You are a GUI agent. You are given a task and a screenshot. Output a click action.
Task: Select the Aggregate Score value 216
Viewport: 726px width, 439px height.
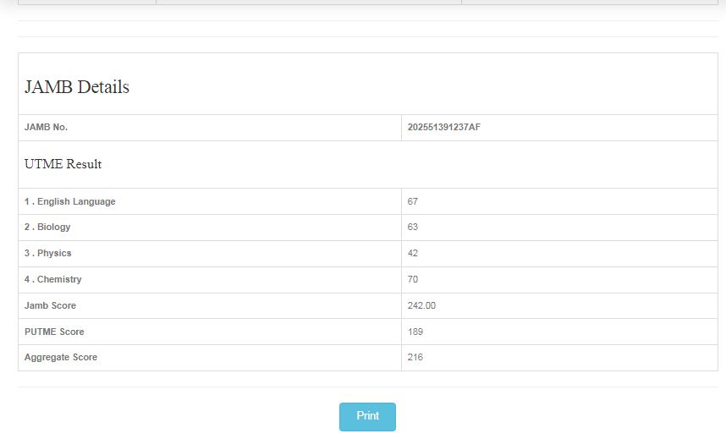click(415, 358)
